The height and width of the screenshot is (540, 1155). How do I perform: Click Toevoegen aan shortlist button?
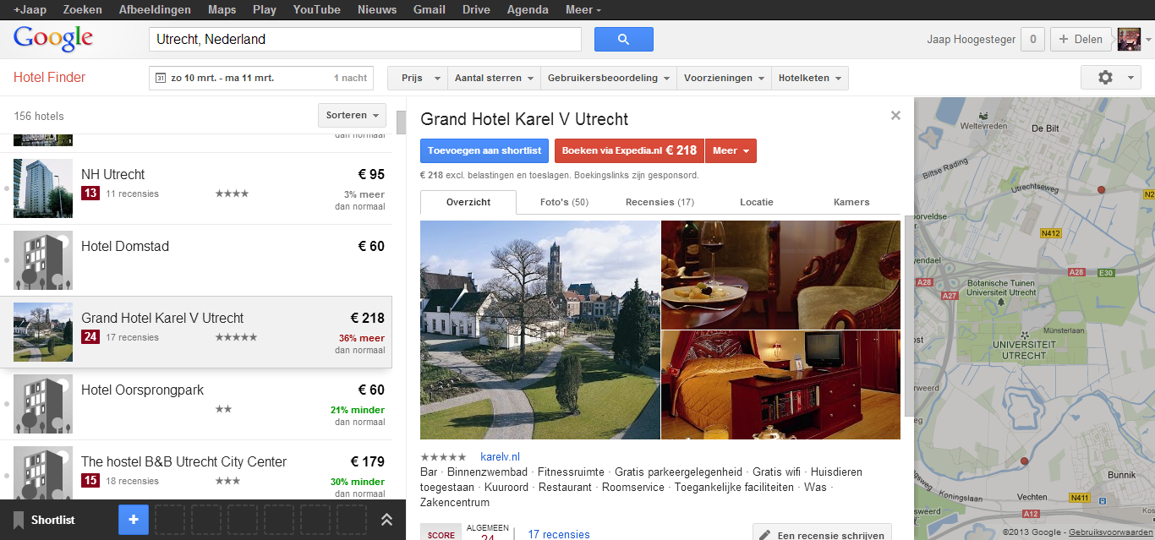point(484,150)
